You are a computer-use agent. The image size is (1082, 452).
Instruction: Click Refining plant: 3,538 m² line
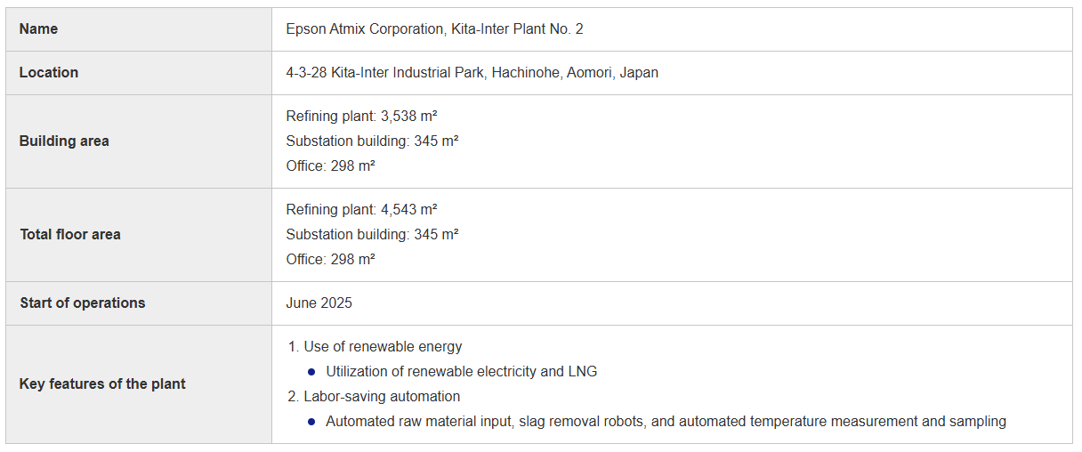[x=361, y=117]
